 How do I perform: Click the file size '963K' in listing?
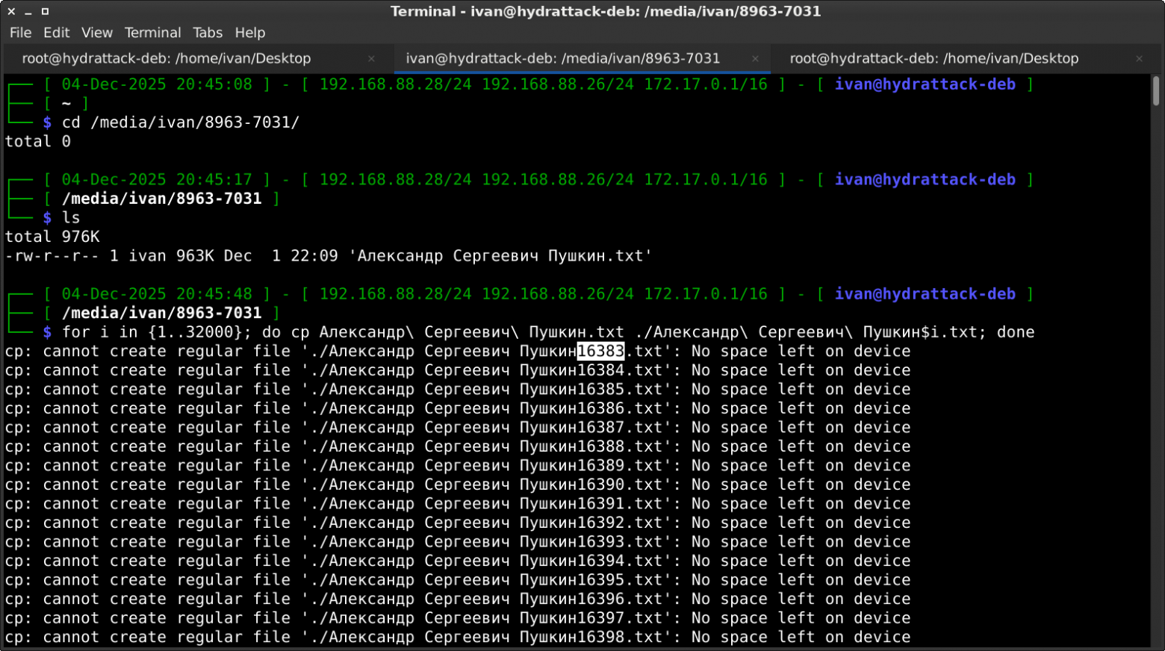tap(195, 256)
